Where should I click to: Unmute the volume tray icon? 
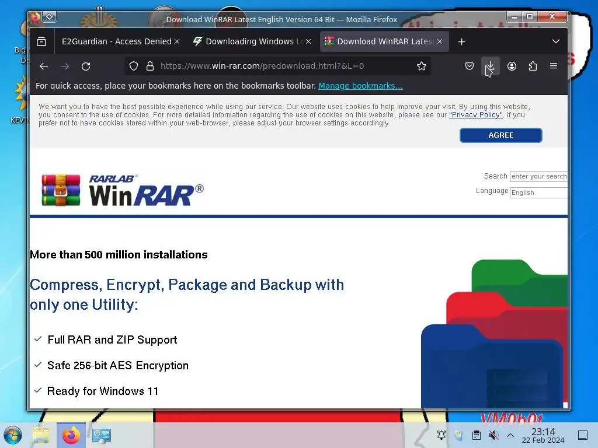493,435
